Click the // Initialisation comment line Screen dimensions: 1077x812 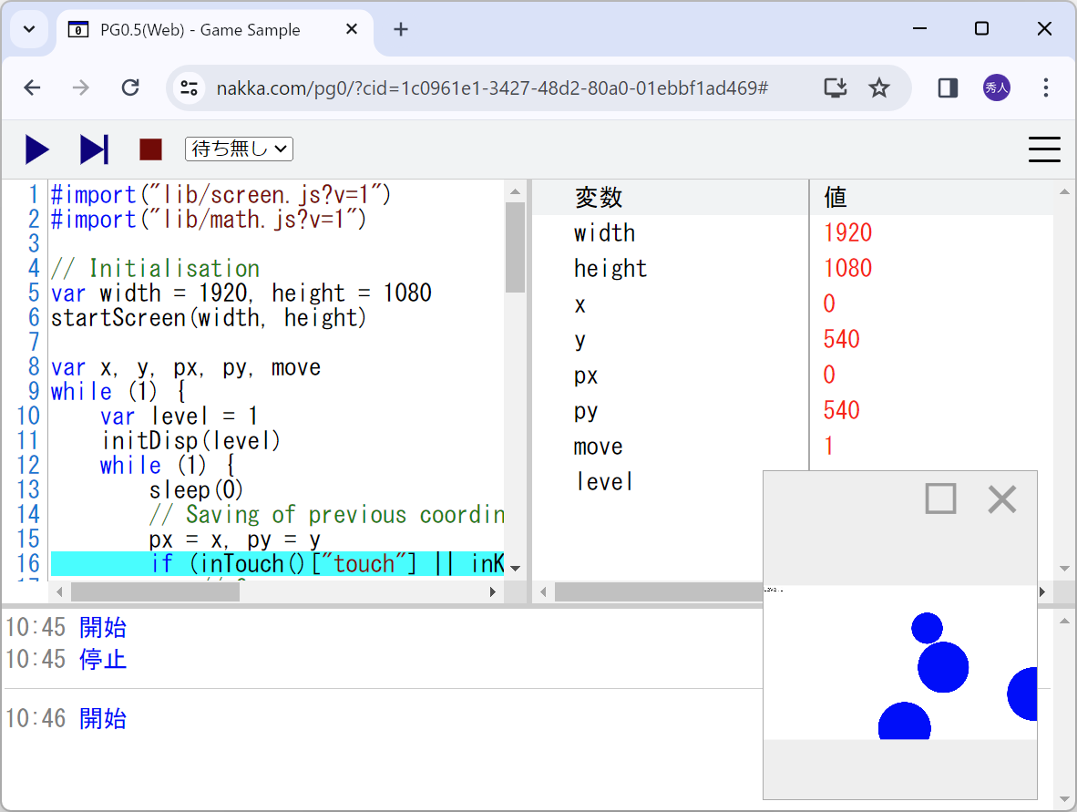[x=155, y=269]
